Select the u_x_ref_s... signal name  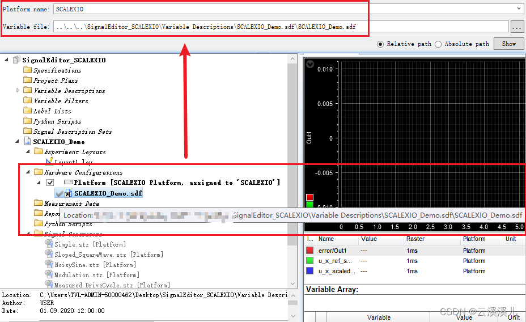335,261
